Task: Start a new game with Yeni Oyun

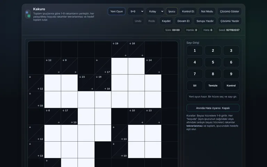Action: [116, 11]
